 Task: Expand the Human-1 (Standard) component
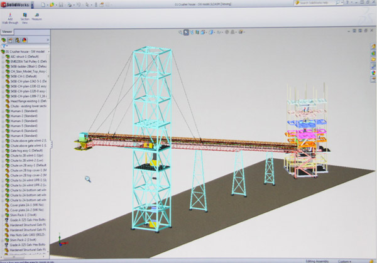click(x=2, y=111)
